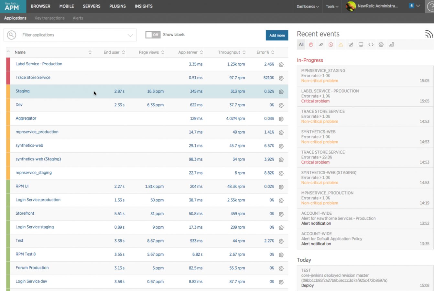Open settings gear for Forum Production

[x=281, y=268]
